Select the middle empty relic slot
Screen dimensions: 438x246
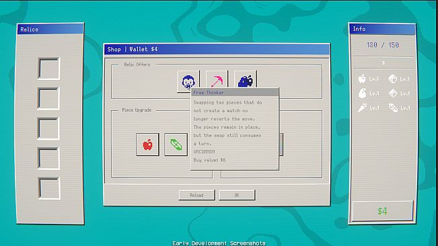(48, 128)
